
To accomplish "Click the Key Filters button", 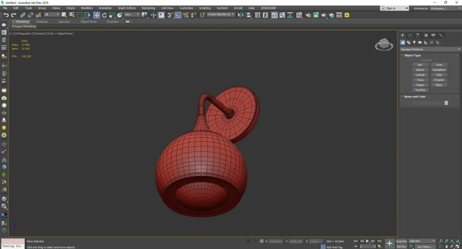I will [425, 247].
